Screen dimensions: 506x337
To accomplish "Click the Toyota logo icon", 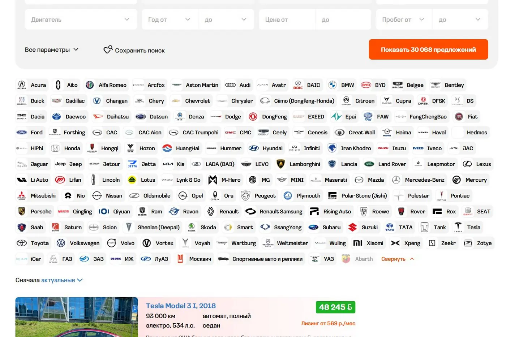I will coord(22,243).
